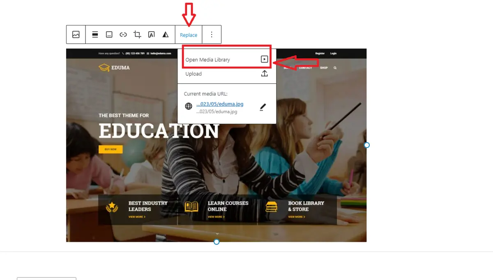This screenshot has width=493, height=280.
Task: Click the Replace button in the toolbar
Action: pyautogui.click(x=188, y=35)
